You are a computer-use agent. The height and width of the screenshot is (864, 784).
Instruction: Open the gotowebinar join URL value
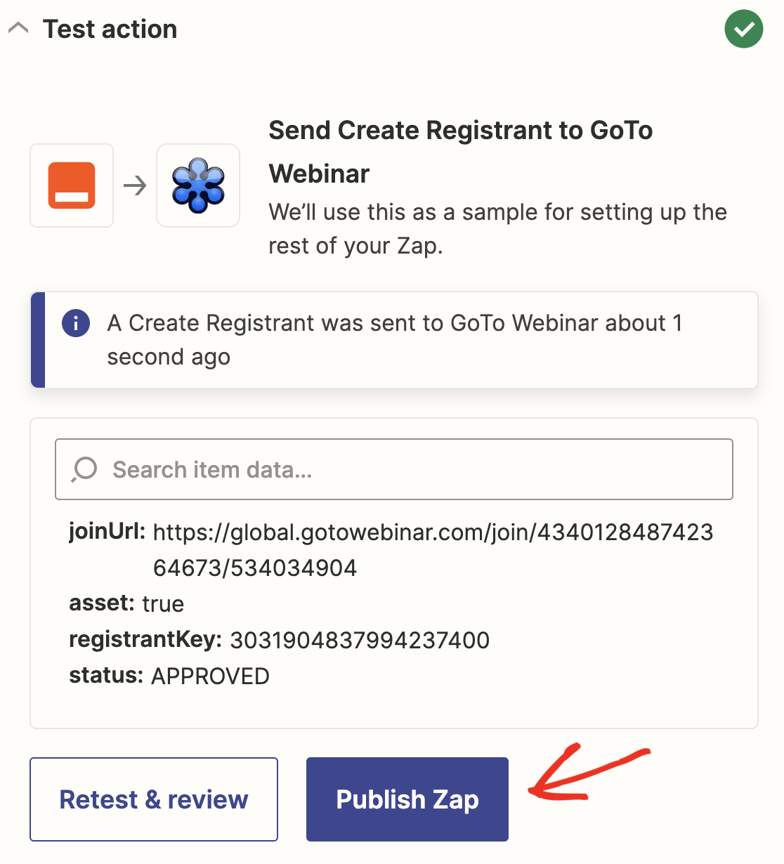click(433, 550)
